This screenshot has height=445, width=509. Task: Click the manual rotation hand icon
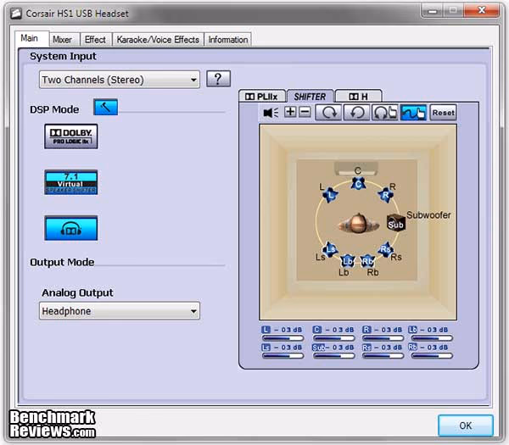384,112
